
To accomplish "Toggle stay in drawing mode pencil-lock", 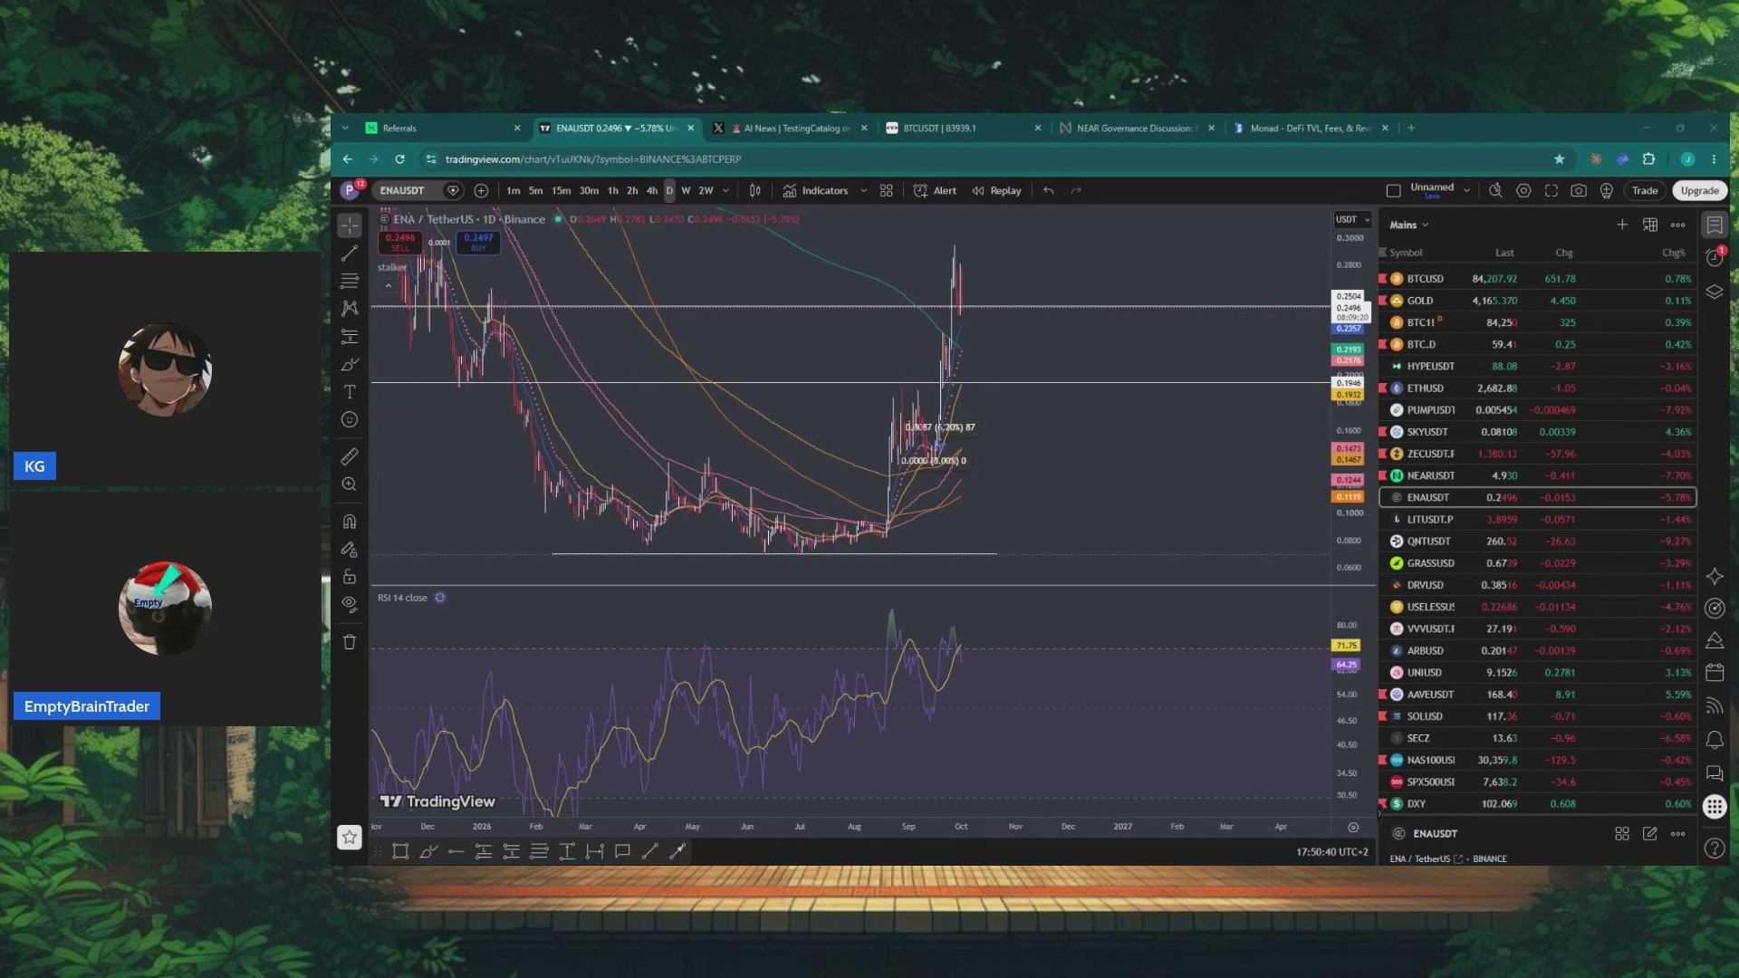I will (x=350, y=550).
